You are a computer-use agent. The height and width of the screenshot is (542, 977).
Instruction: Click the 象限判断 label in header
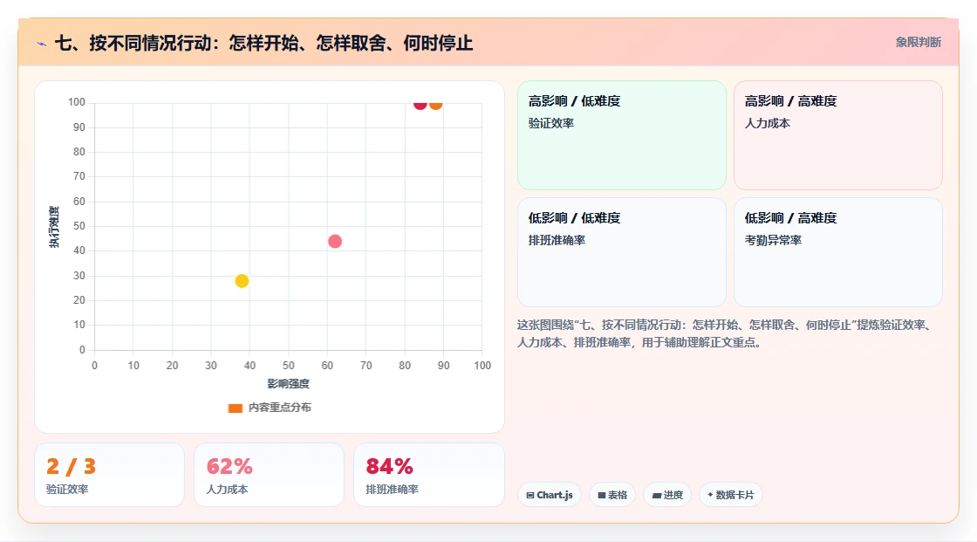tap(919, 43)
